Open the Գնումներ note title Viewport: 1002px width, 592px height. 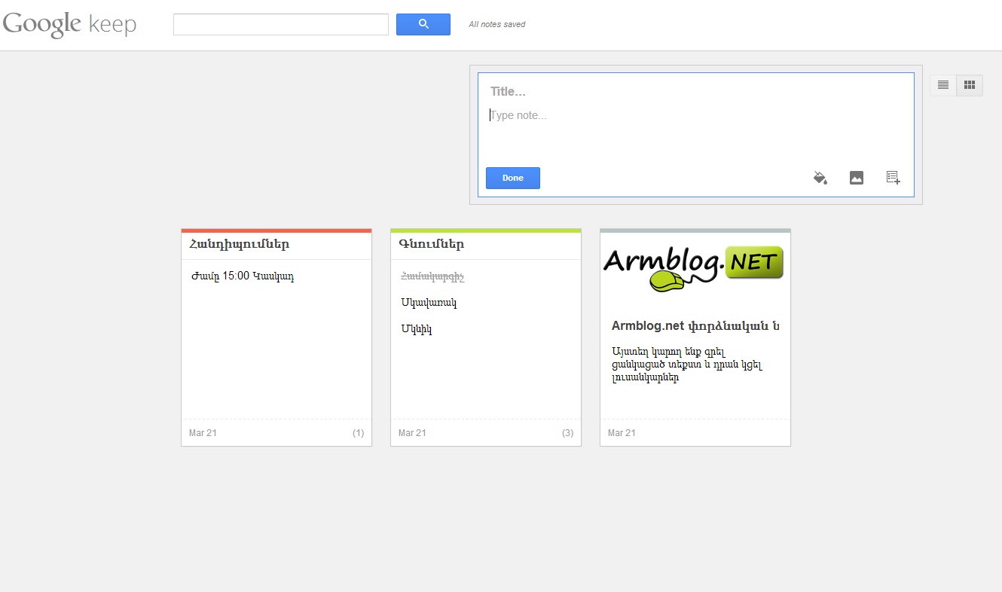(x=432, y=244)
